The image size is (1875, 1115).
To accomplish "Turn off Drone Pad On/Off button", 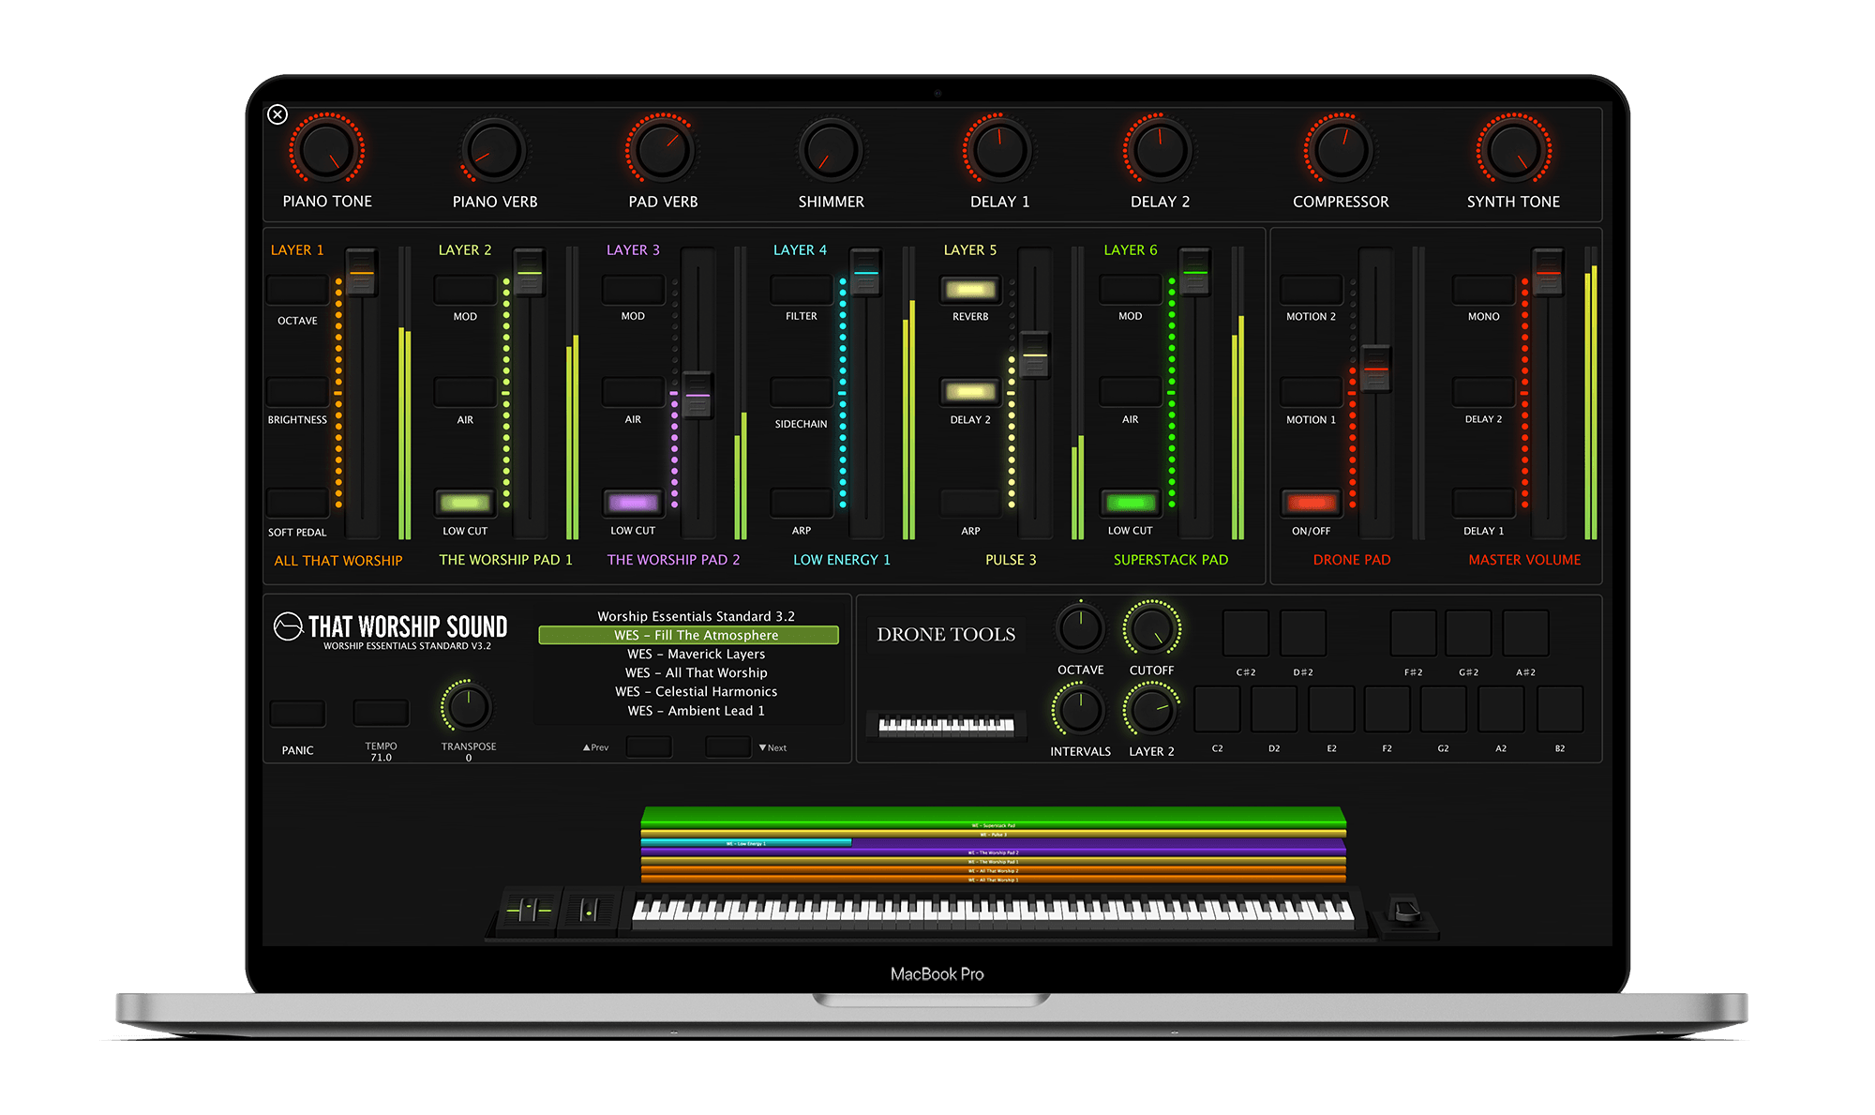I will [x=1312, y=503].
